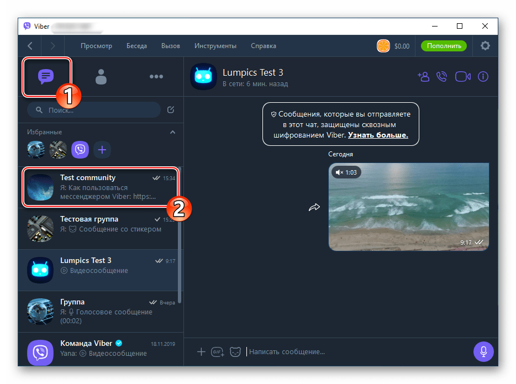Click the Команда Viber avatar icon
Screen dimensions: 516x384
click(40, 353)
